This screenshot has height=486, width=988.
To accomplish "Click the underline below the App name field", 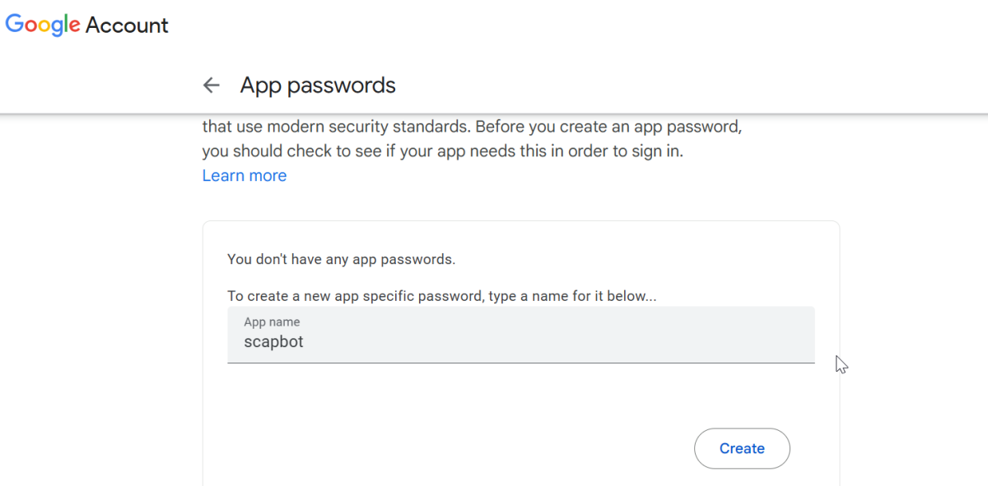I will [521, 362].
